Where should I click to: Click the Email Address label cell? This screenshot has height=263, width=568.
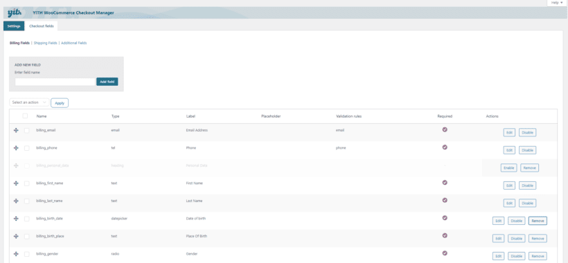197,130
